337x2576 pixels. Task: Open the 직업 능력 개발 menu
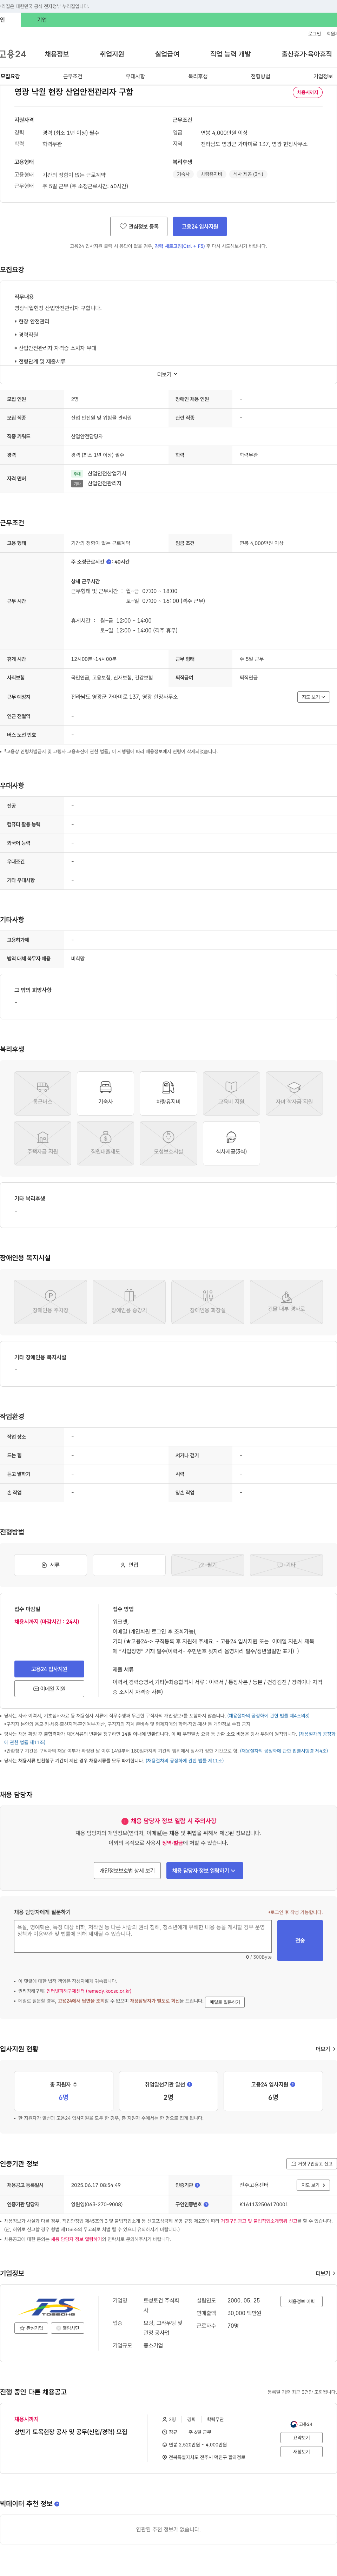(230, 54)
